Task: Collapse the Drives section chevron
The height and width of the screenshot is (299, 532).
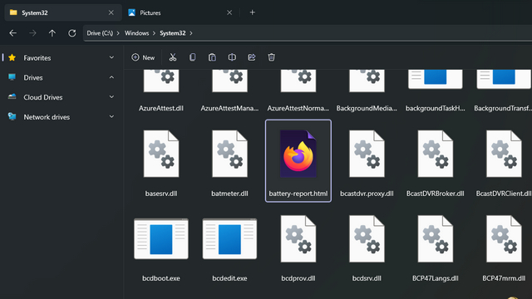Action: point(111,77)
